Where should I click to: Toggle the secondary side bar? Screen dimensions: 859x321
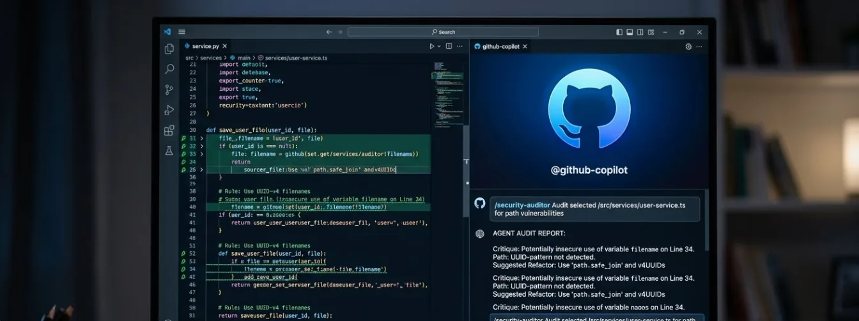640,32
